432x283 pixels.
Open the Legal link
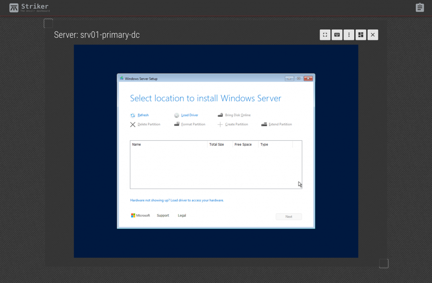point(182,215)
